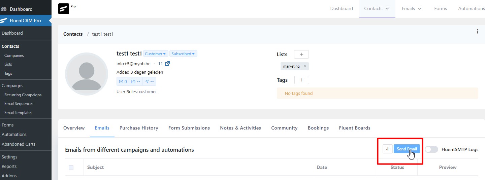Click the plus icon next to Lists

[301, 55]
